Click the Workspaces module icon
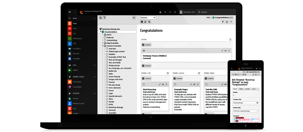Image resolution: width=303 pixels, height=132 pixels. [x=70, y=39]
